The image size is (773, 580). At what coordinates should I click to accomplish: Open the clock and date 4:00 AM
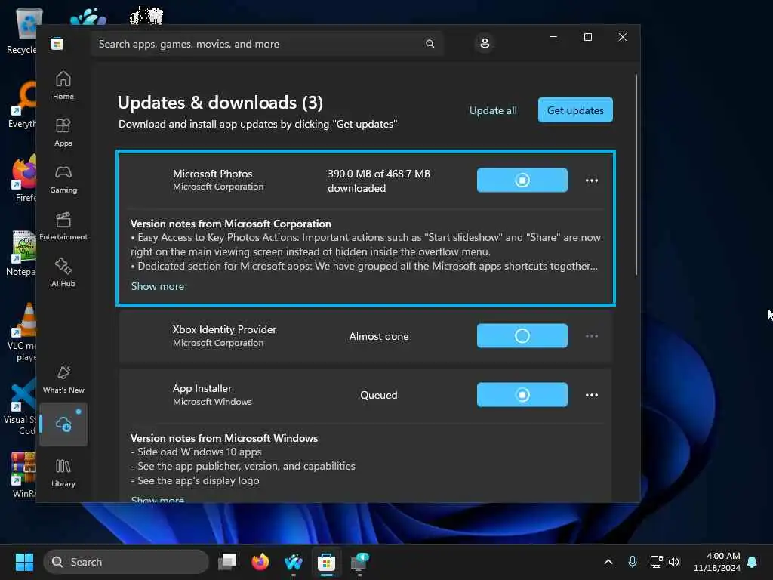tap(717, 562)
